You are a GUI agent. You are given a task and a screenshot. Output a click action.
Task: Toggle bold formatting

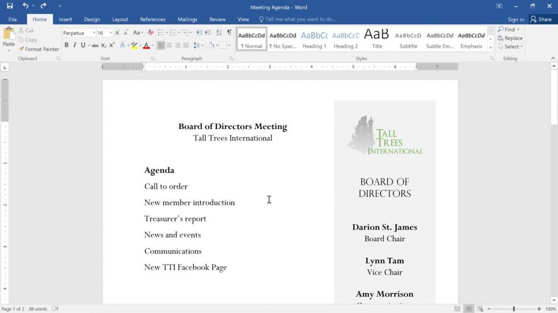66,45
